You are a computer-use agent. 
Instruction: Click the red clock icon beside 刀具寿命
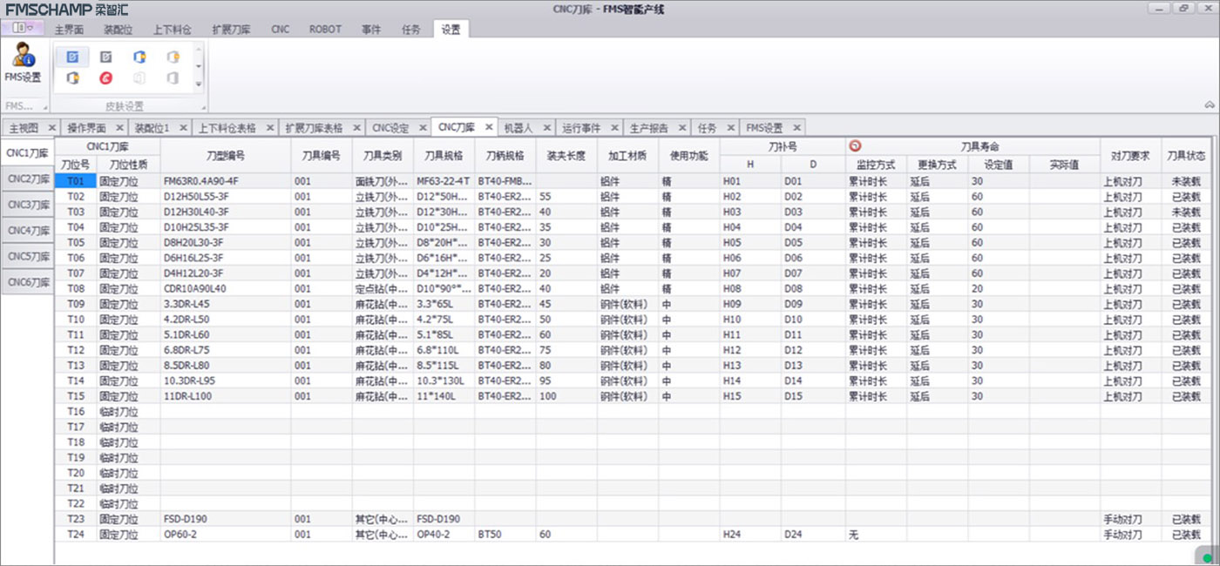click(x=855, y=146)
